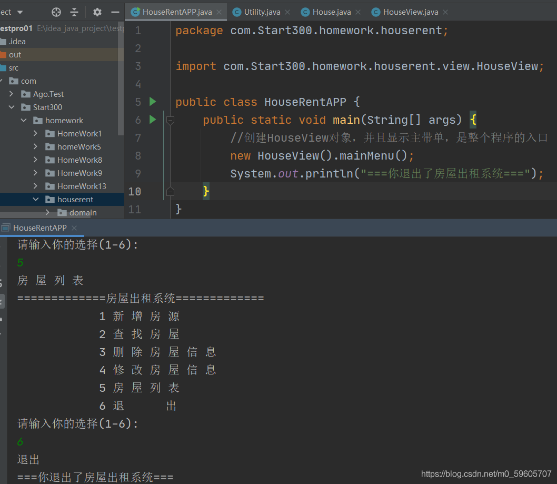Click the House.java tab
557x484 pixels.
pyautogui.click(x=327, y=12)
